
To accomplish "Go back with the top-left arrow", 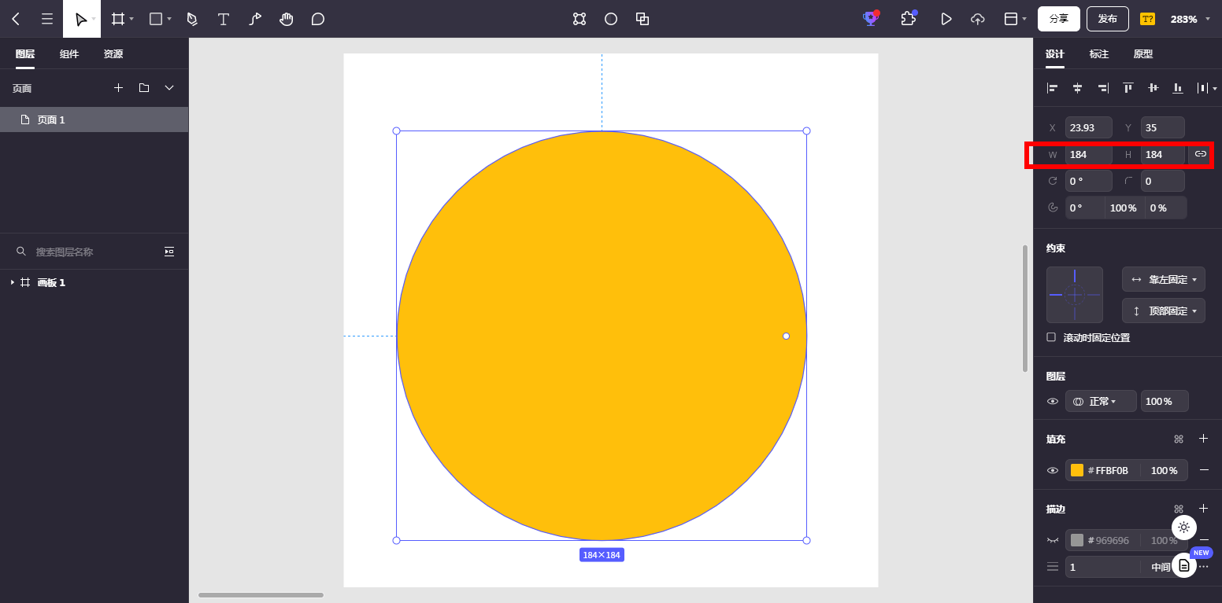I will point(16,19).
